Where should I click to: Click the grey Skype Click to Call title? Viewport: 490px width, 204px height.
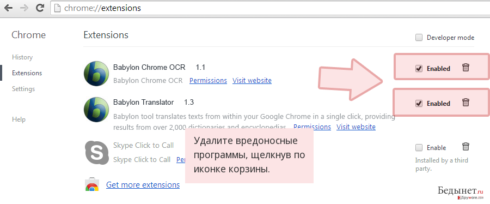coord(143,146)
